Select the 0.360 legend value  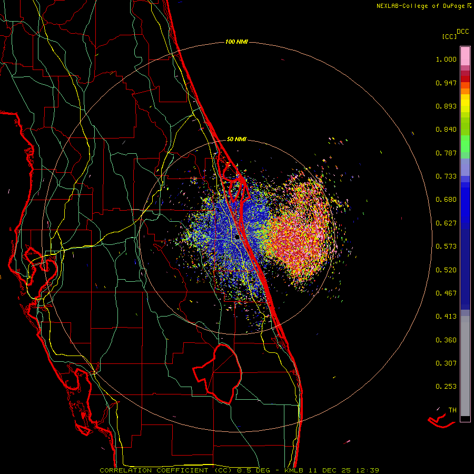click(446, 340)
